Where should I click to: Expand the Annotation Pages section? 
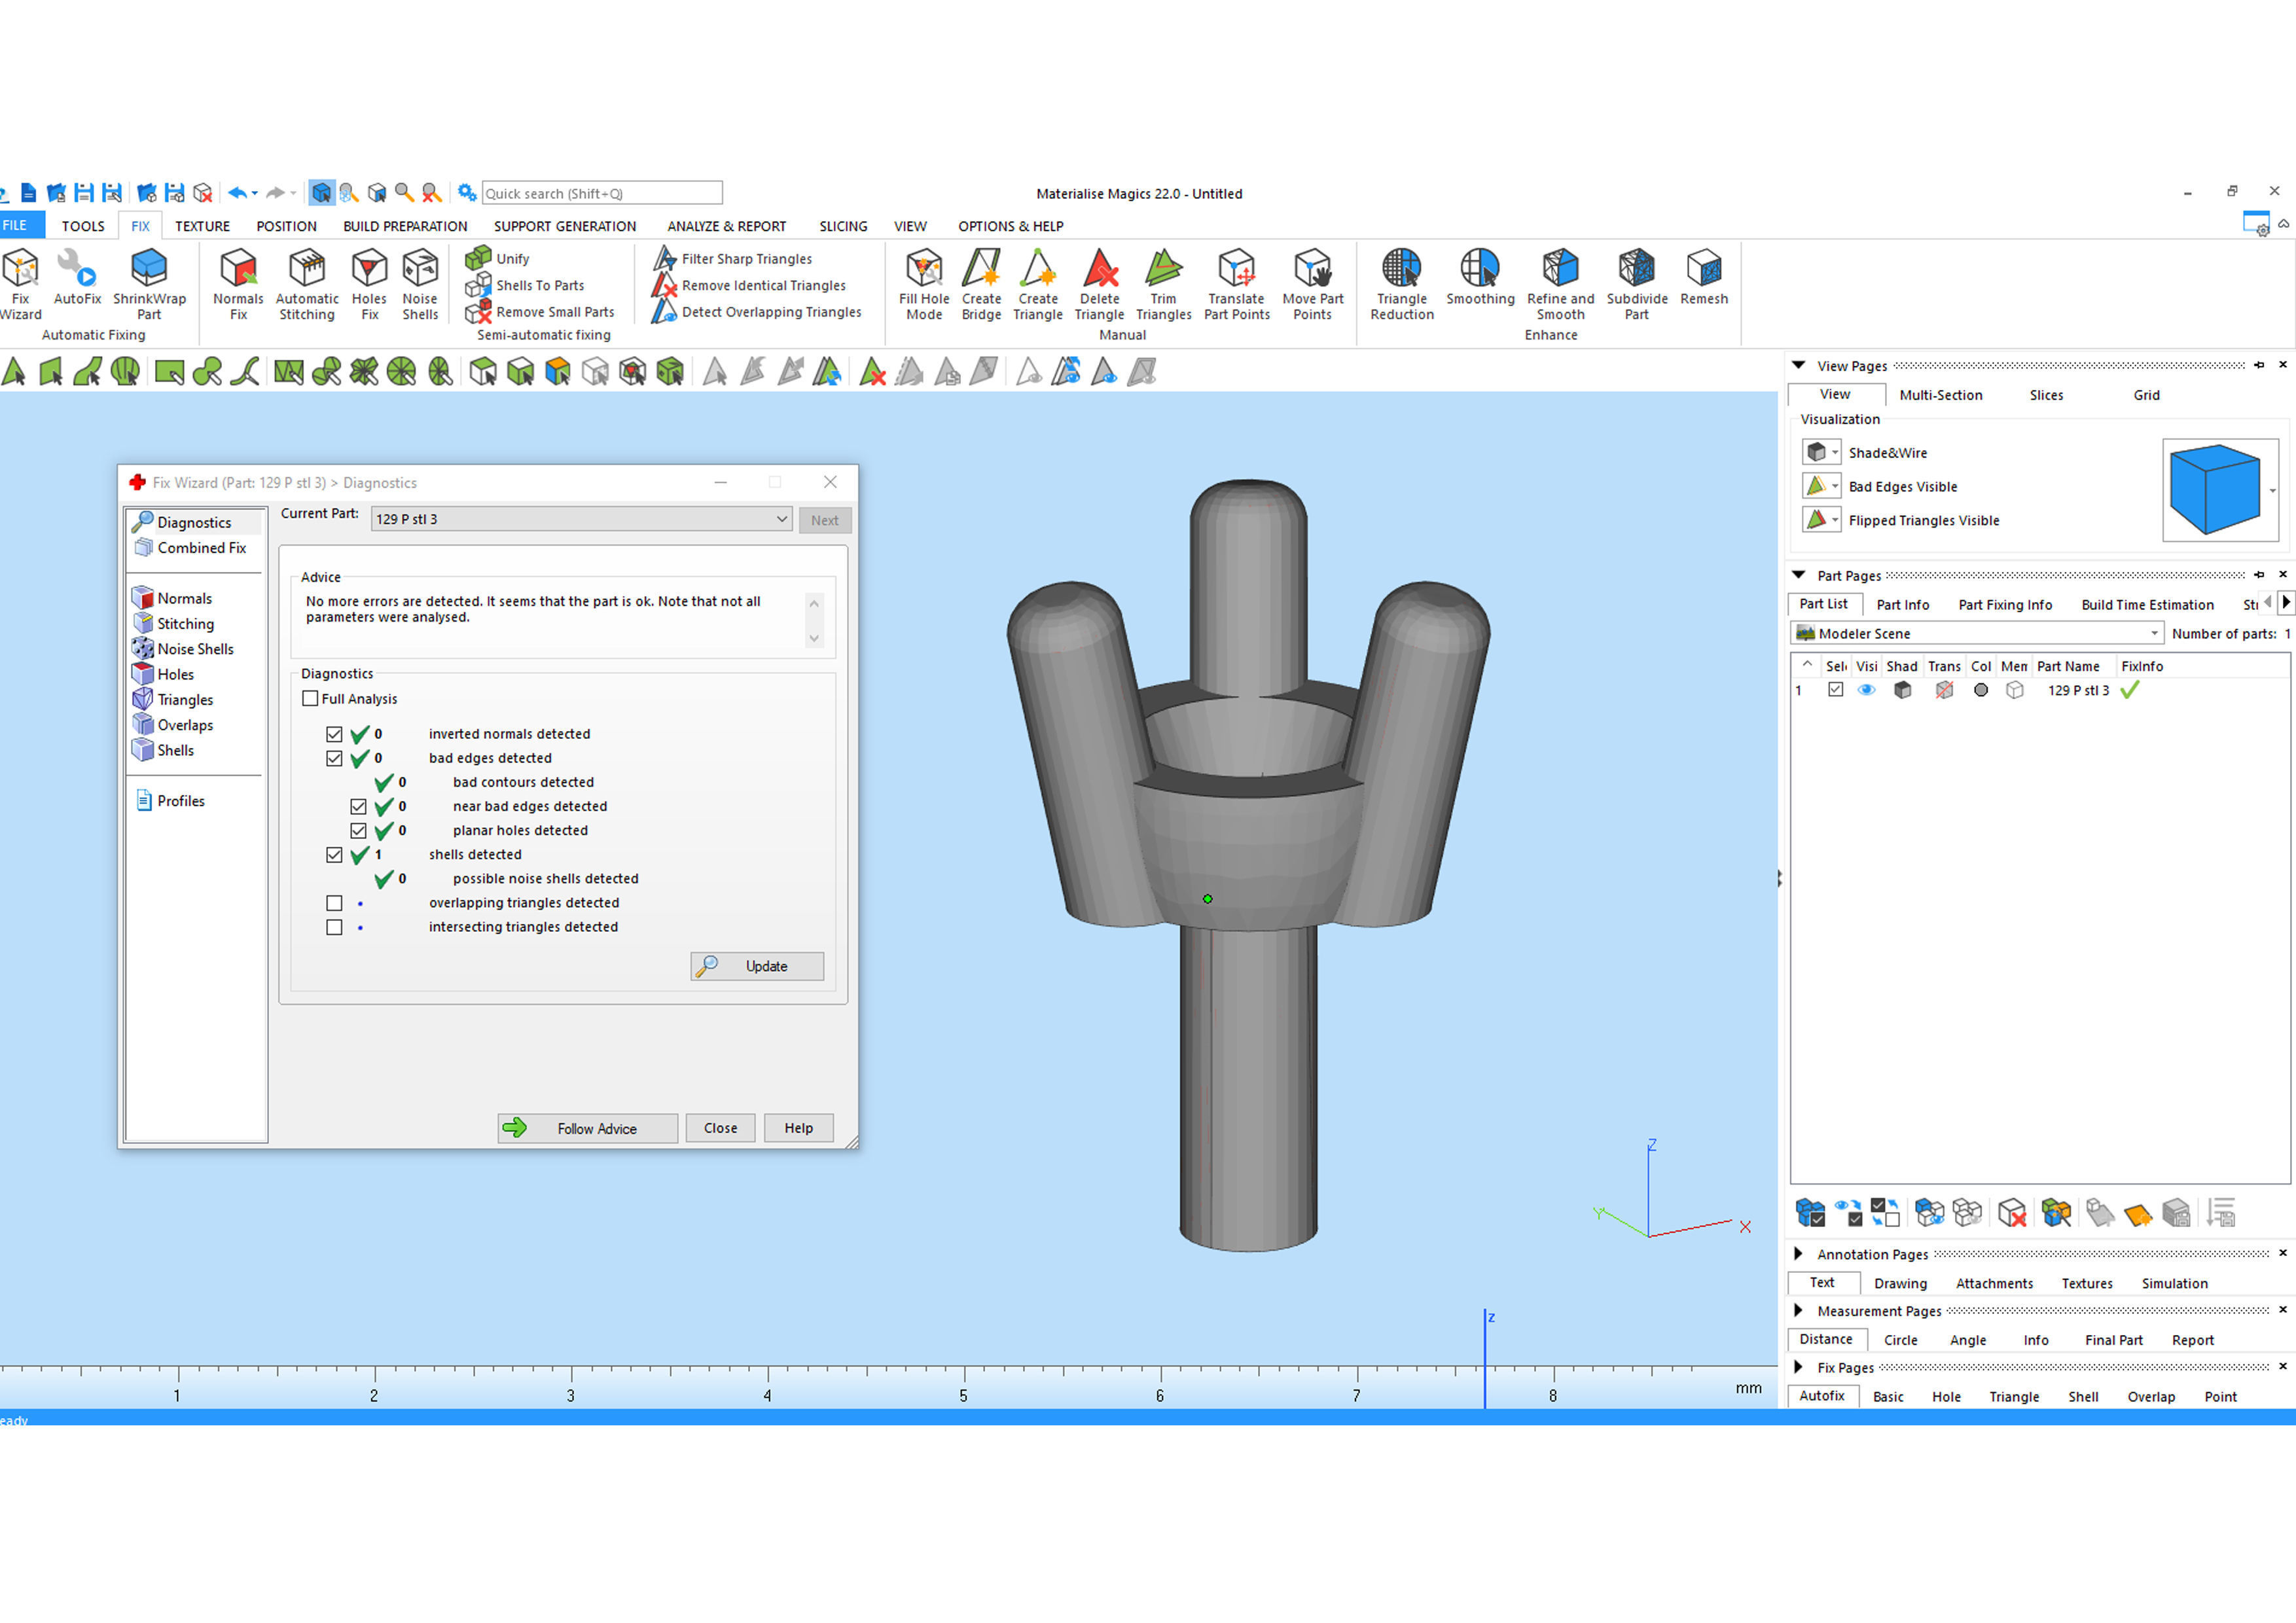click(x=1798, y=1254)
